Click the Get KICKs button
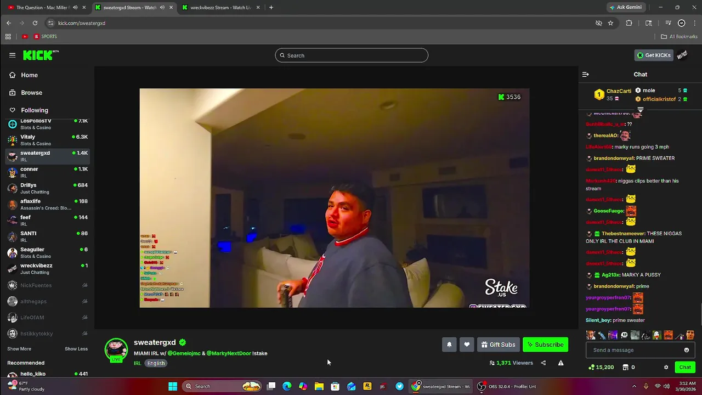The height and width of the screenshot is (395, 702). (x=654, y=55)
